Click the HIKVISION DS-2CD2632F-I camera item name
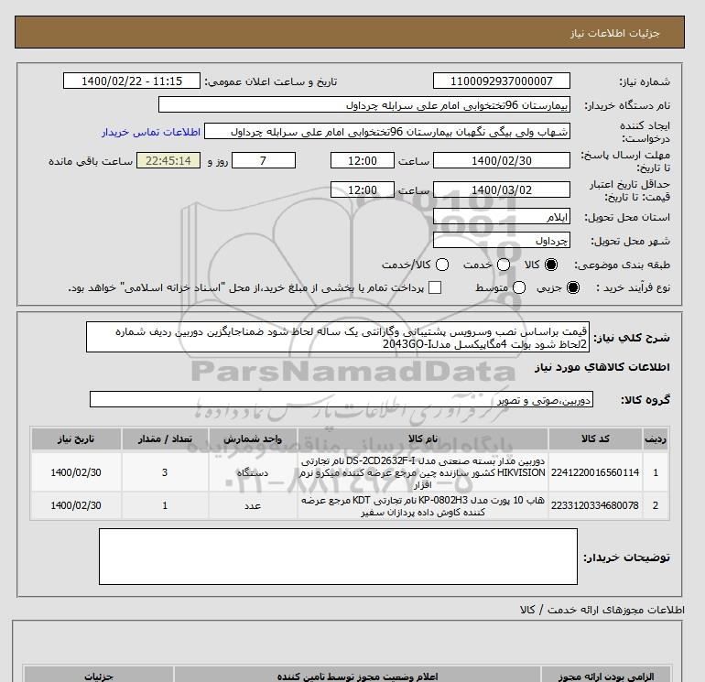The image size is (705, 682). (x=423, y=473)
